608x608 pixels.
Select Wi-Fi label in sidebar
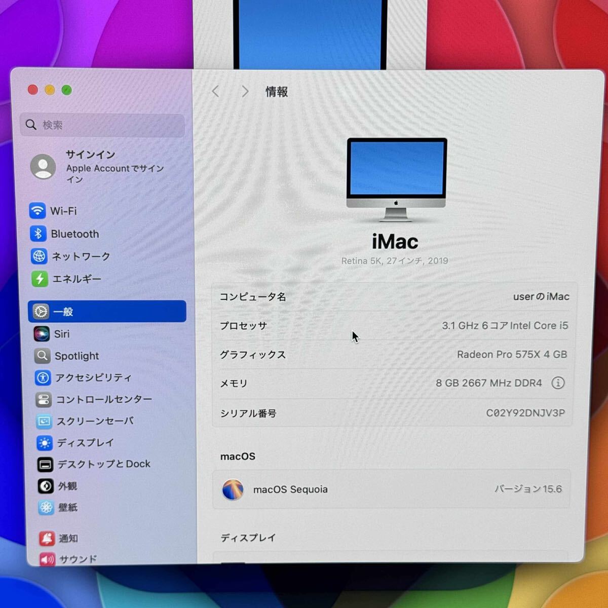pos(64,211)
